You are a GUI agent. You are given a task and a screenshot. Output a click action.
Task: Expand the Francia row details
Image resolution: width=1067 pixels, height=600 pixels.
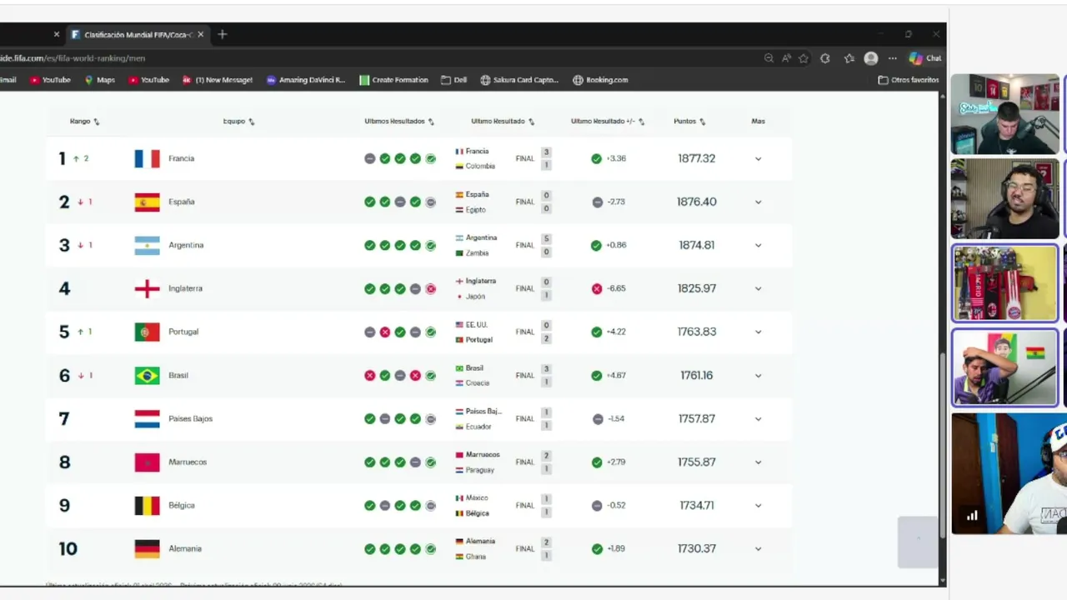coord(758,158)
